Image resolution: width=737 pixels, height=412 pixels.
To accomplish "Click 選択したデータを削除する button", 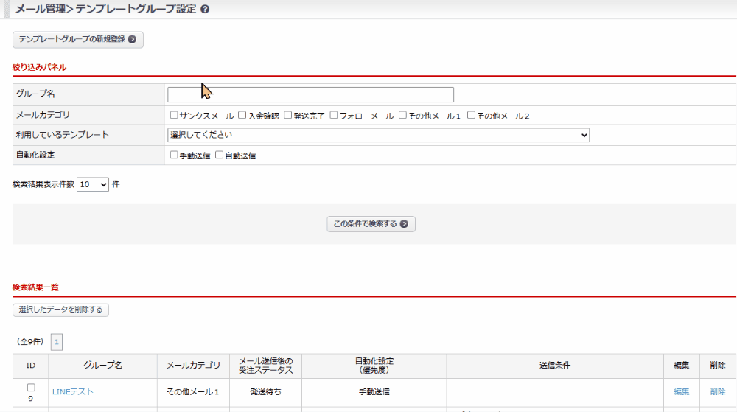I will 60,310.
